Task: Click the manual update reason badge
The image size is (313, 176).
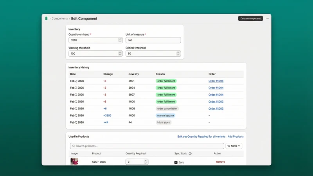Action: (x=165, y=115)
